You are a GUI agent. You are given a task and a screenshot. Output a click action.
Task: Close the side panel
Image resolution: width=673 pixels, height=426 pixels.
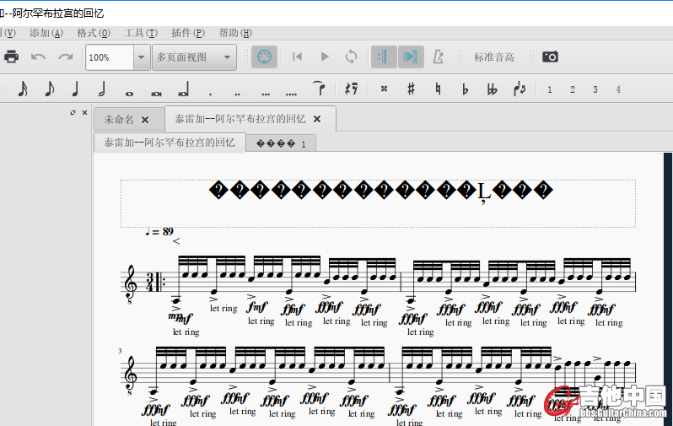coord(84,112)
